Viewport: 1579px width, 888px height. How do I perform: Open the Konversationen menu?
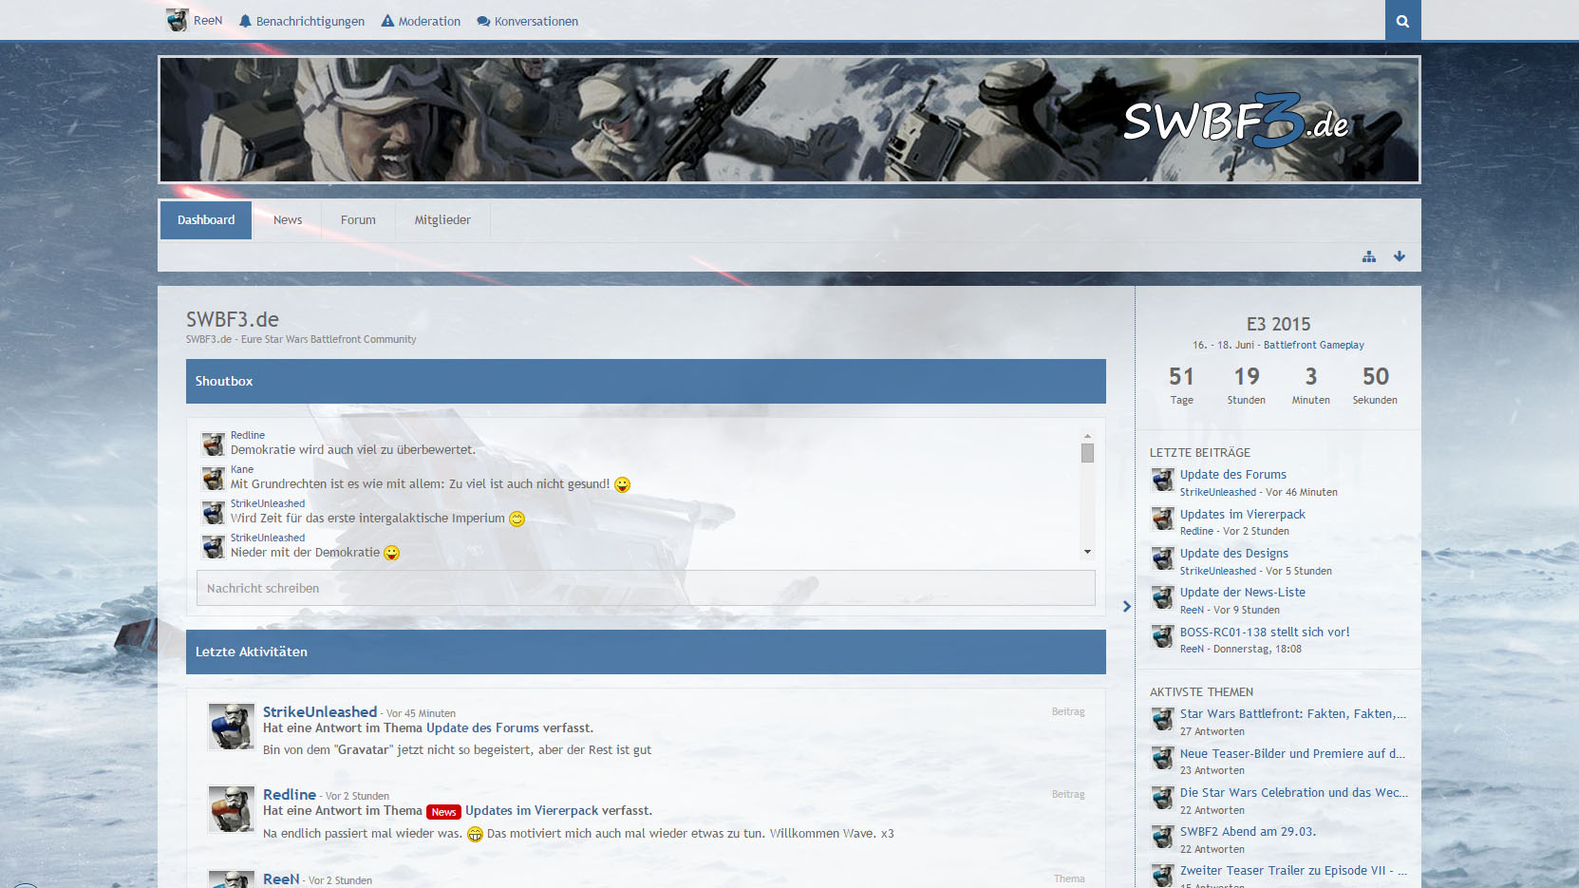coord(527,21)
